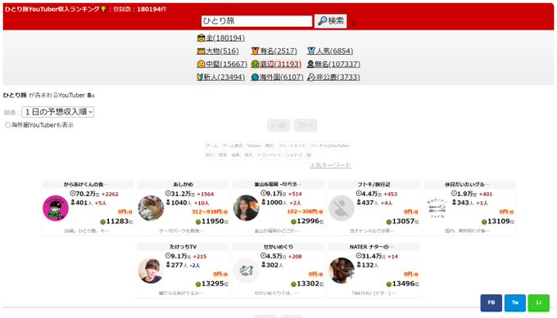Click the green rank icon beside 11283位

pos(102,222)
